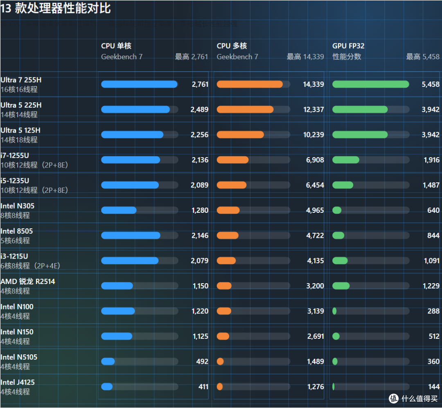Click the multi-core score 4,722

[315, 235]
